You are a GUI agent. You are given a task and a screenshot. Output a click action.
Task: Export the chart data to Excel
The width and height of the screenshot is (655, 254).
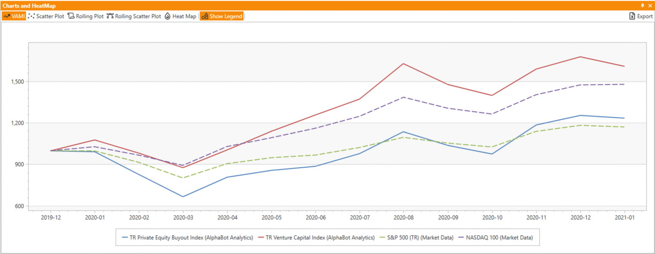tap(641, 16)
